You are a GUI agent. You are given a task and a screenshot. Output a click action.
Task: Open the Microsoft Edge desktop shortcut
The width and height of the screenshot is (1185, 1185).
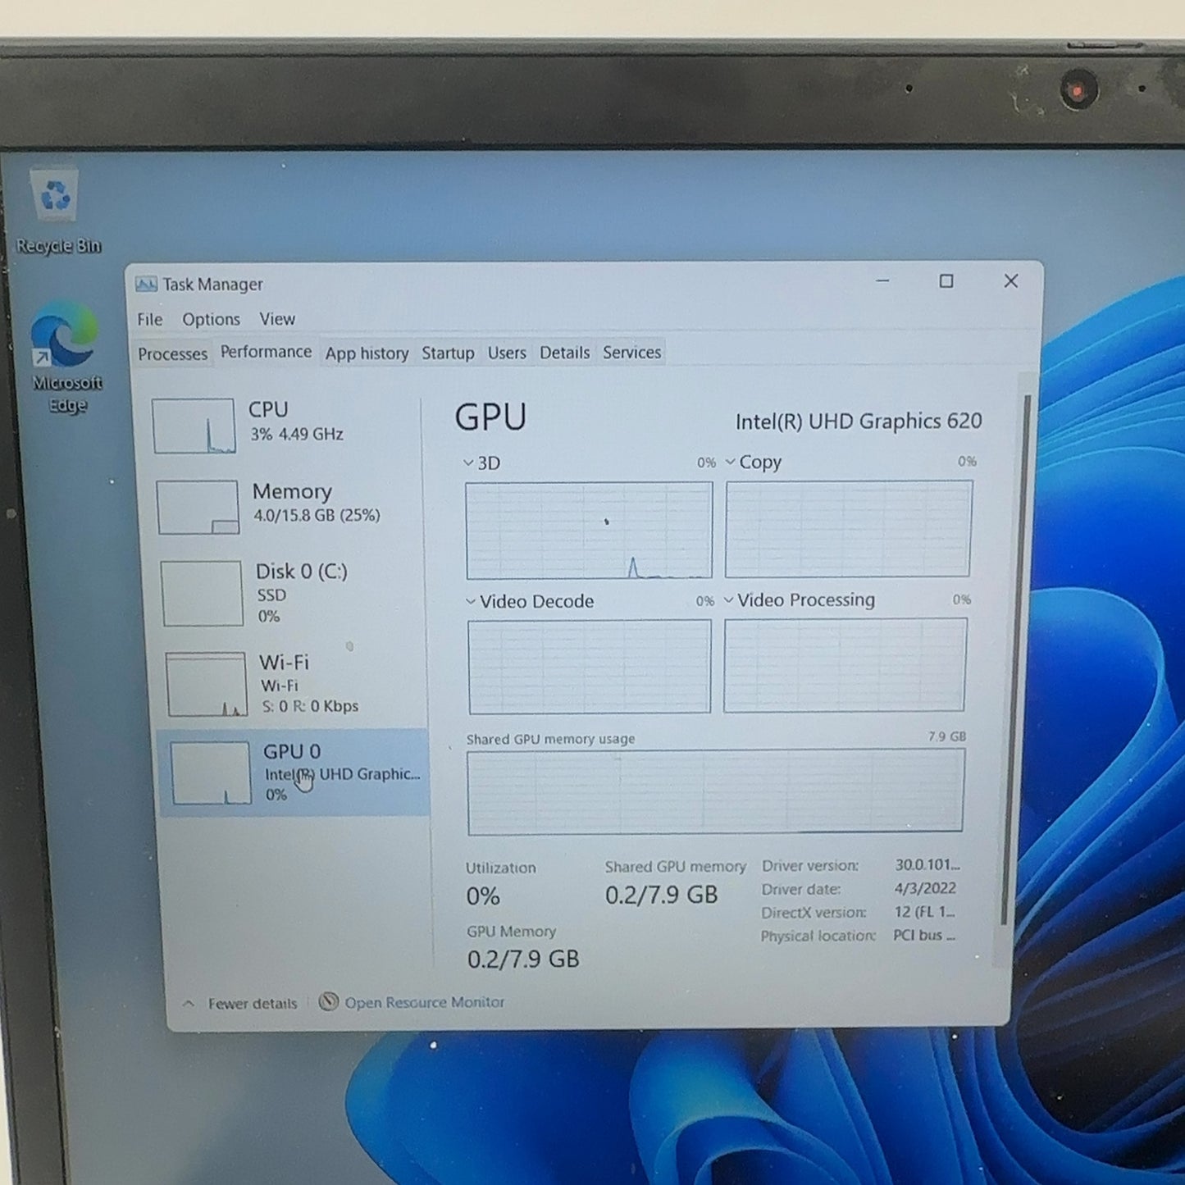66,358
